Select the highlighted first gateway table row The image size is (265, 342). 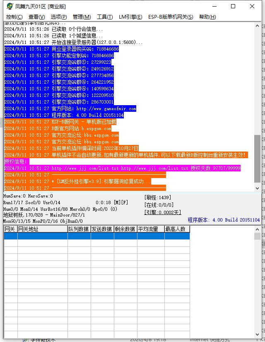tap(97, 236)
